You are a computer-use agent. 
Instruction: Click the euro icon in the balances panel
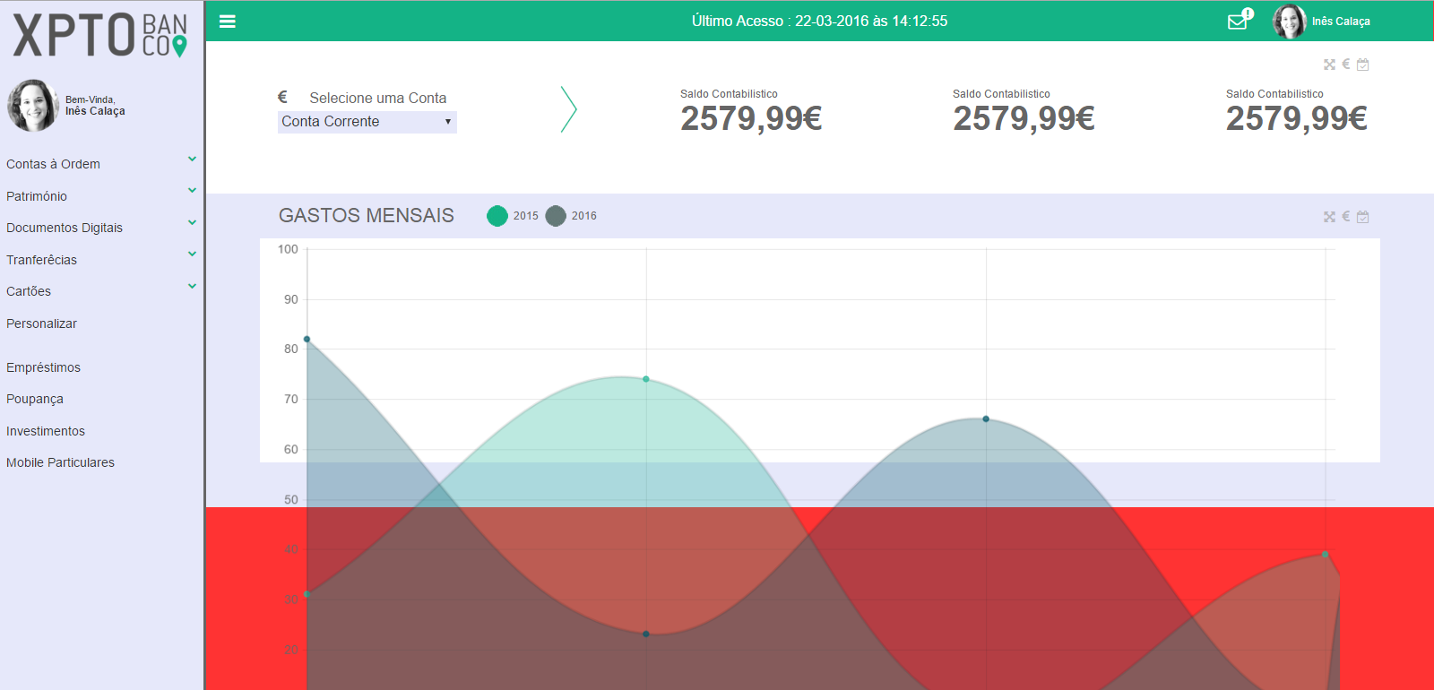[x=1345, y=65]
